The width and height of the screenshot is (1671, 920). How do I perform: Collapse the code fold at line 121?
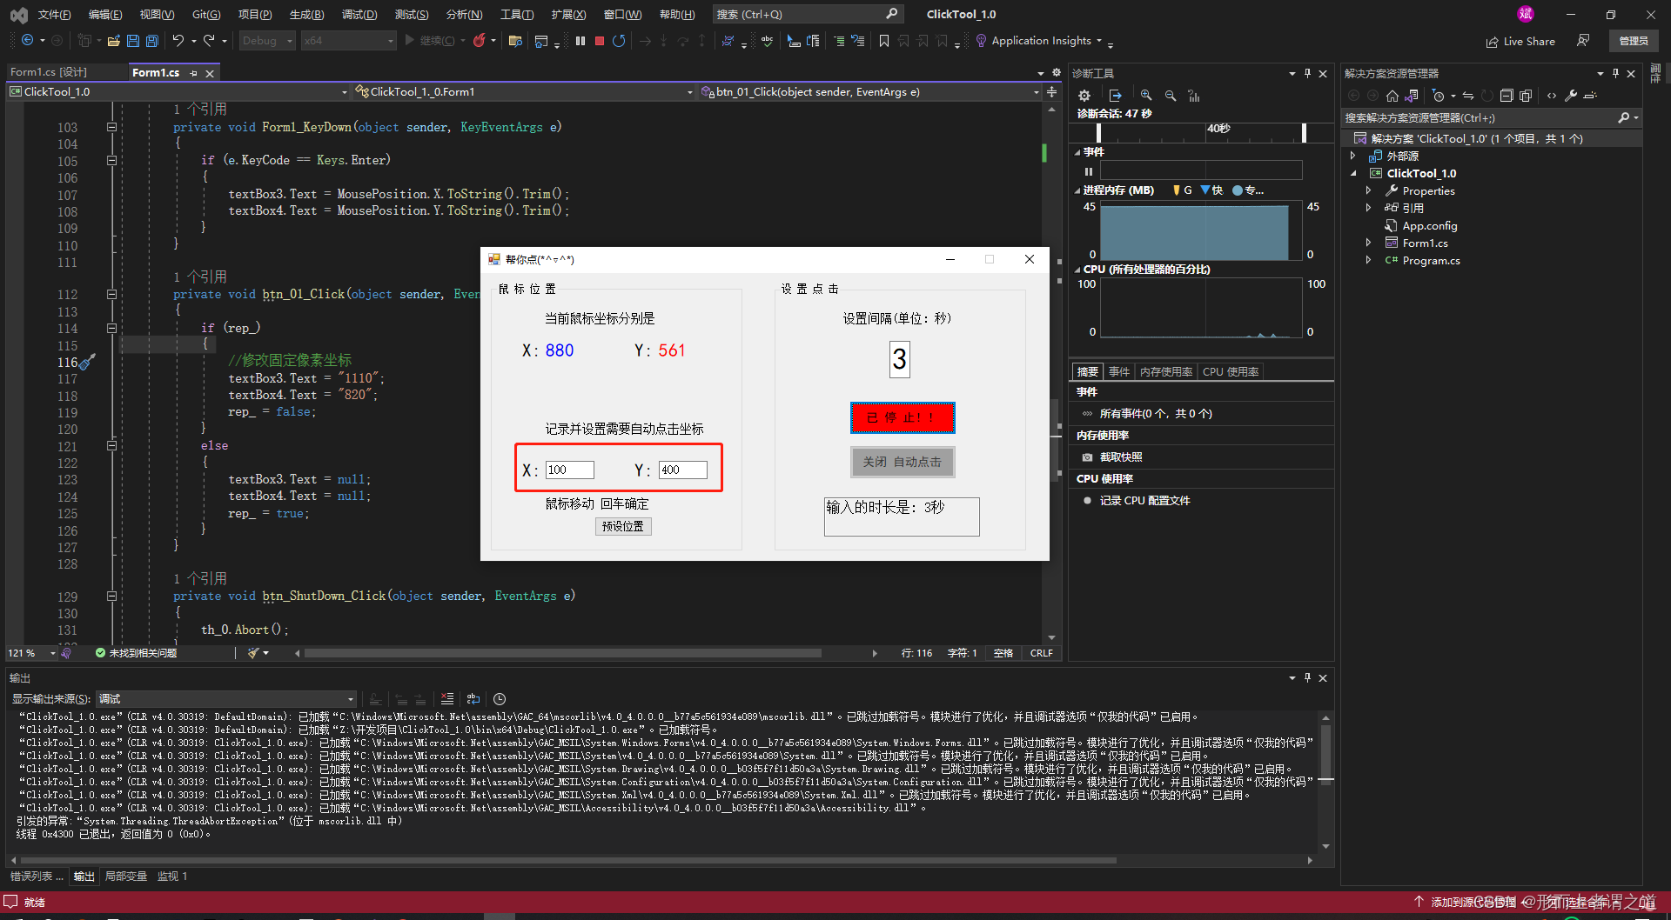click(x=111, y=446)
